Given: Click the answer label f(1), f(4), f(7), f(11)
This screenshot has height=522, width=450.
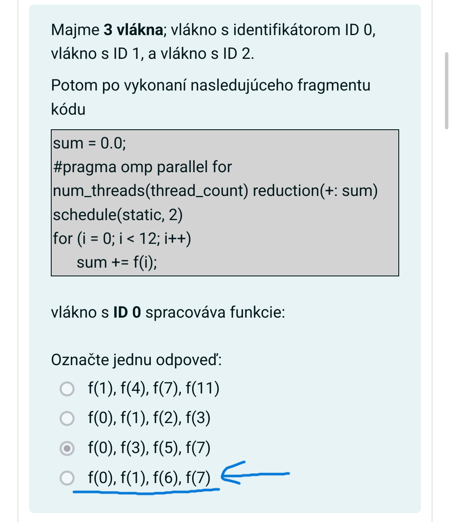Looking at the screenshot, I should (x=153, y=388).
